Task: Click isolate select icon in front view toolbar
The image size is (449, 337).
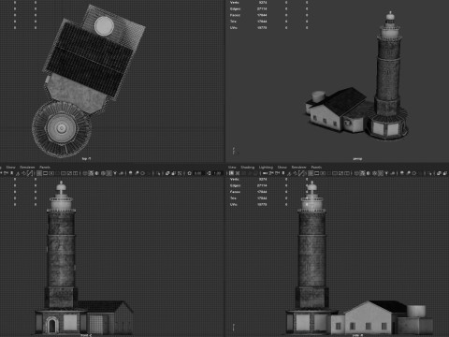Action: point(158,173)
